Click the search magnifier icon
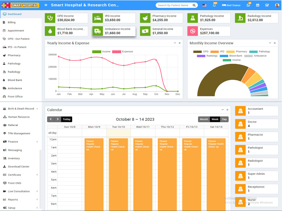Screen dimensions: 282x211 194,5
